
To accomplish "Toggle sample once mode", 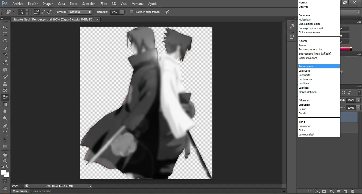I will 43,12.
